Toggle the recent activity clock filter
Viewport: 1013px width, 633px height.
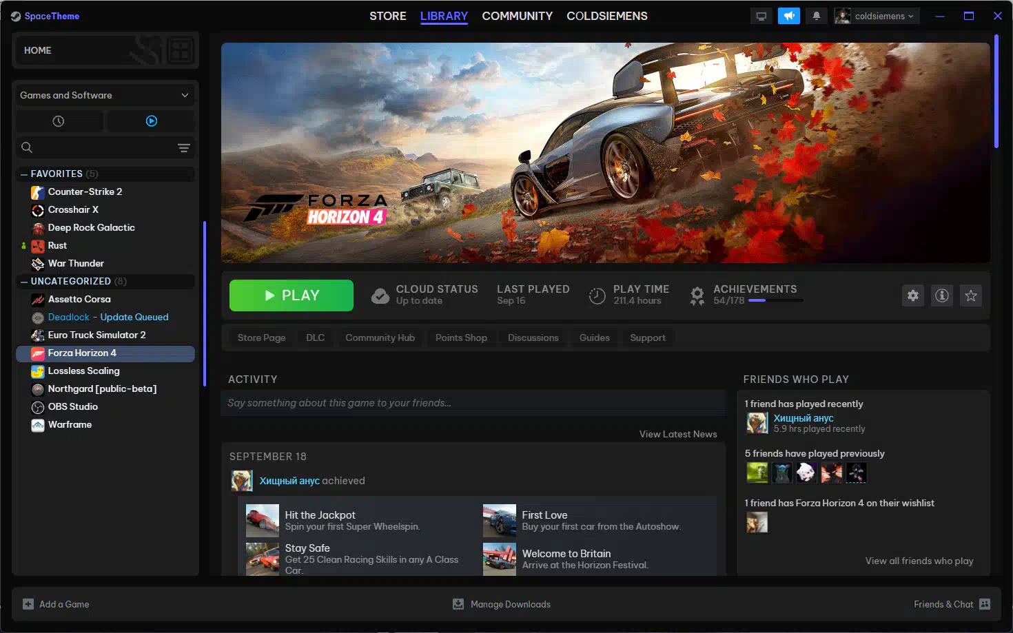(59, 121)
